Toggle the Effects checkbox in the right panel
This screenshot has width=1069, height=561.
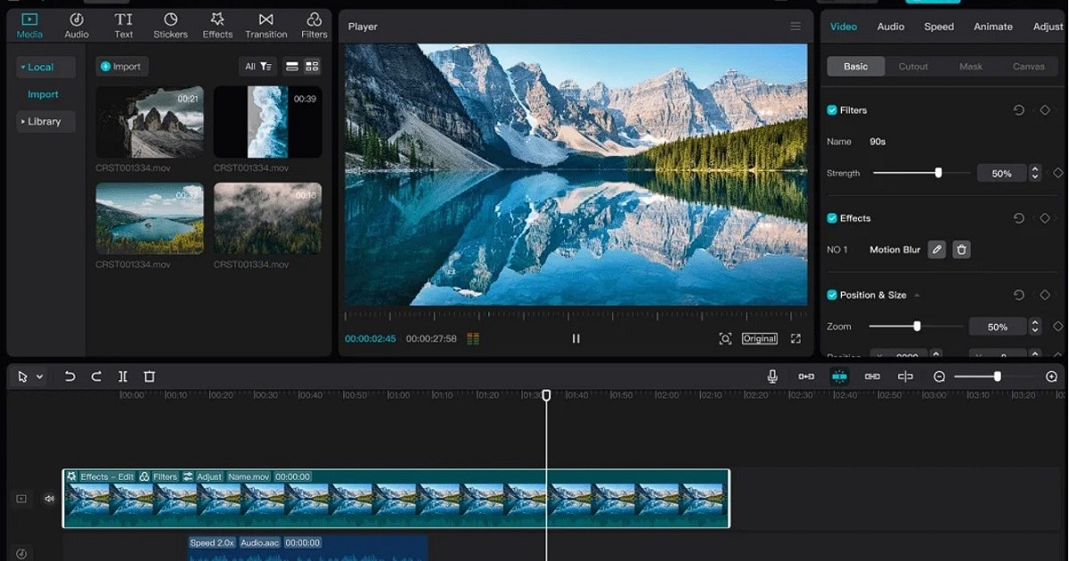[x=831, y=218]
